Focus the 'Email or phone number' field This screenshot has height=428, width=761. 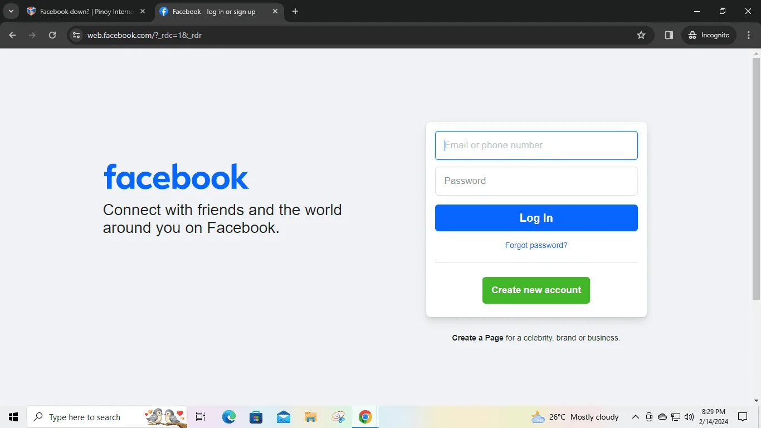coord(536,145)
